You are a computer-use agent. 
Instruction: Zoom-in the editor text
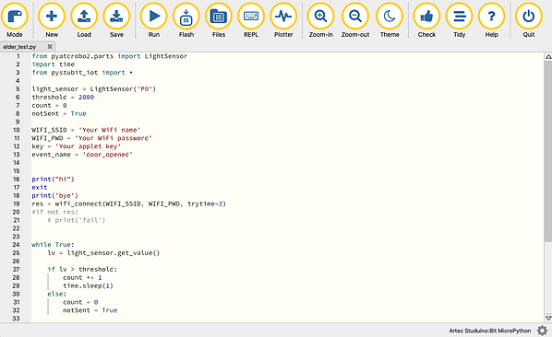tap(320, 20)
